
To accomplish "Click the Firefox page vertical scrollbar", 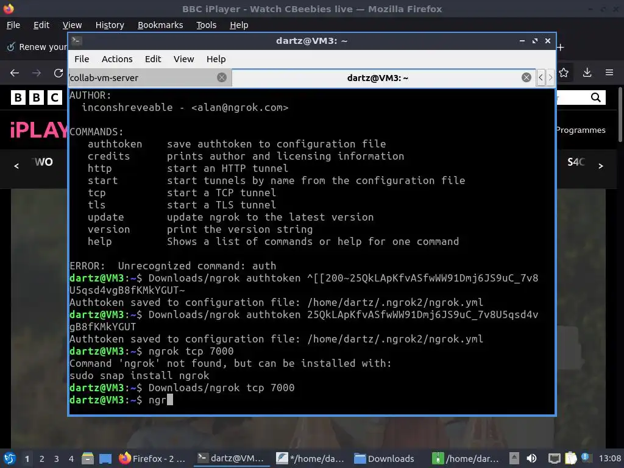I will pyautogui.click(x=620, y=114).
